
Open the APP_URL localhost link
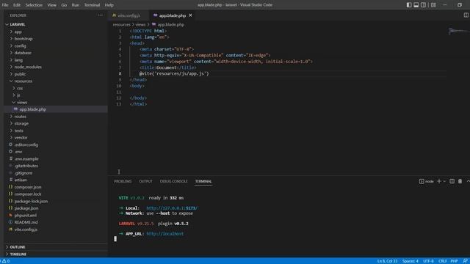[164, 234]
